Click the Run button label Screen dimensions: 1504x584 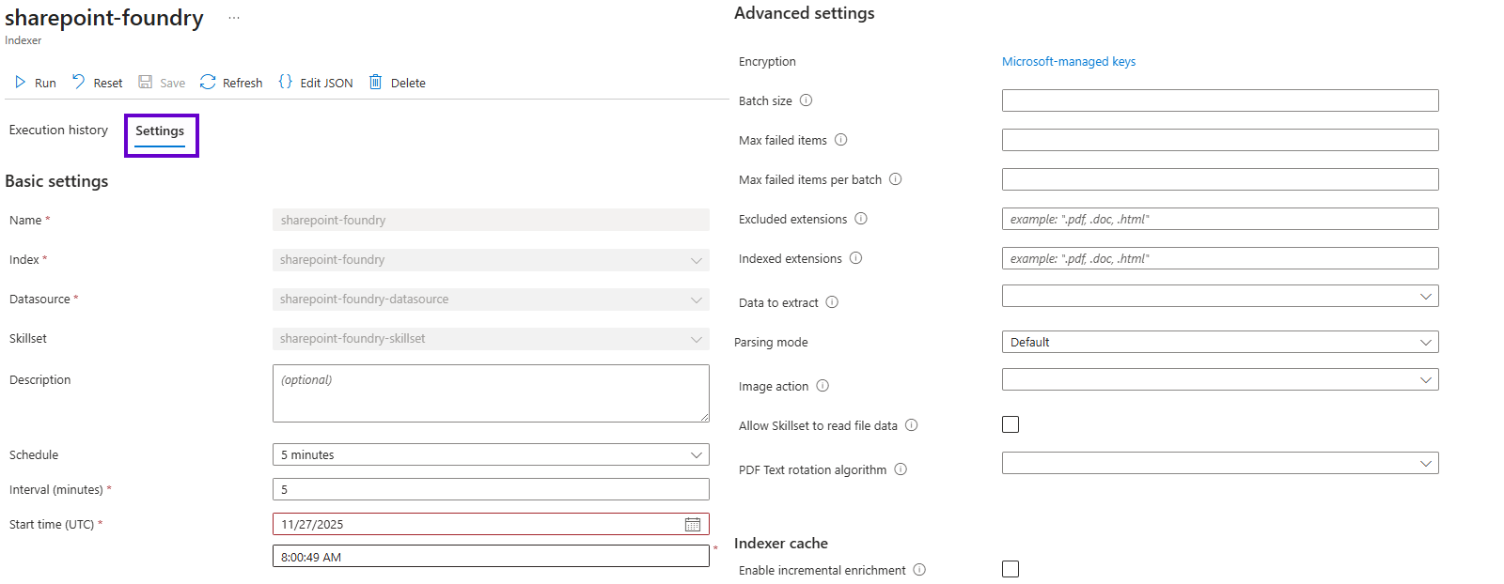[45, 84]
